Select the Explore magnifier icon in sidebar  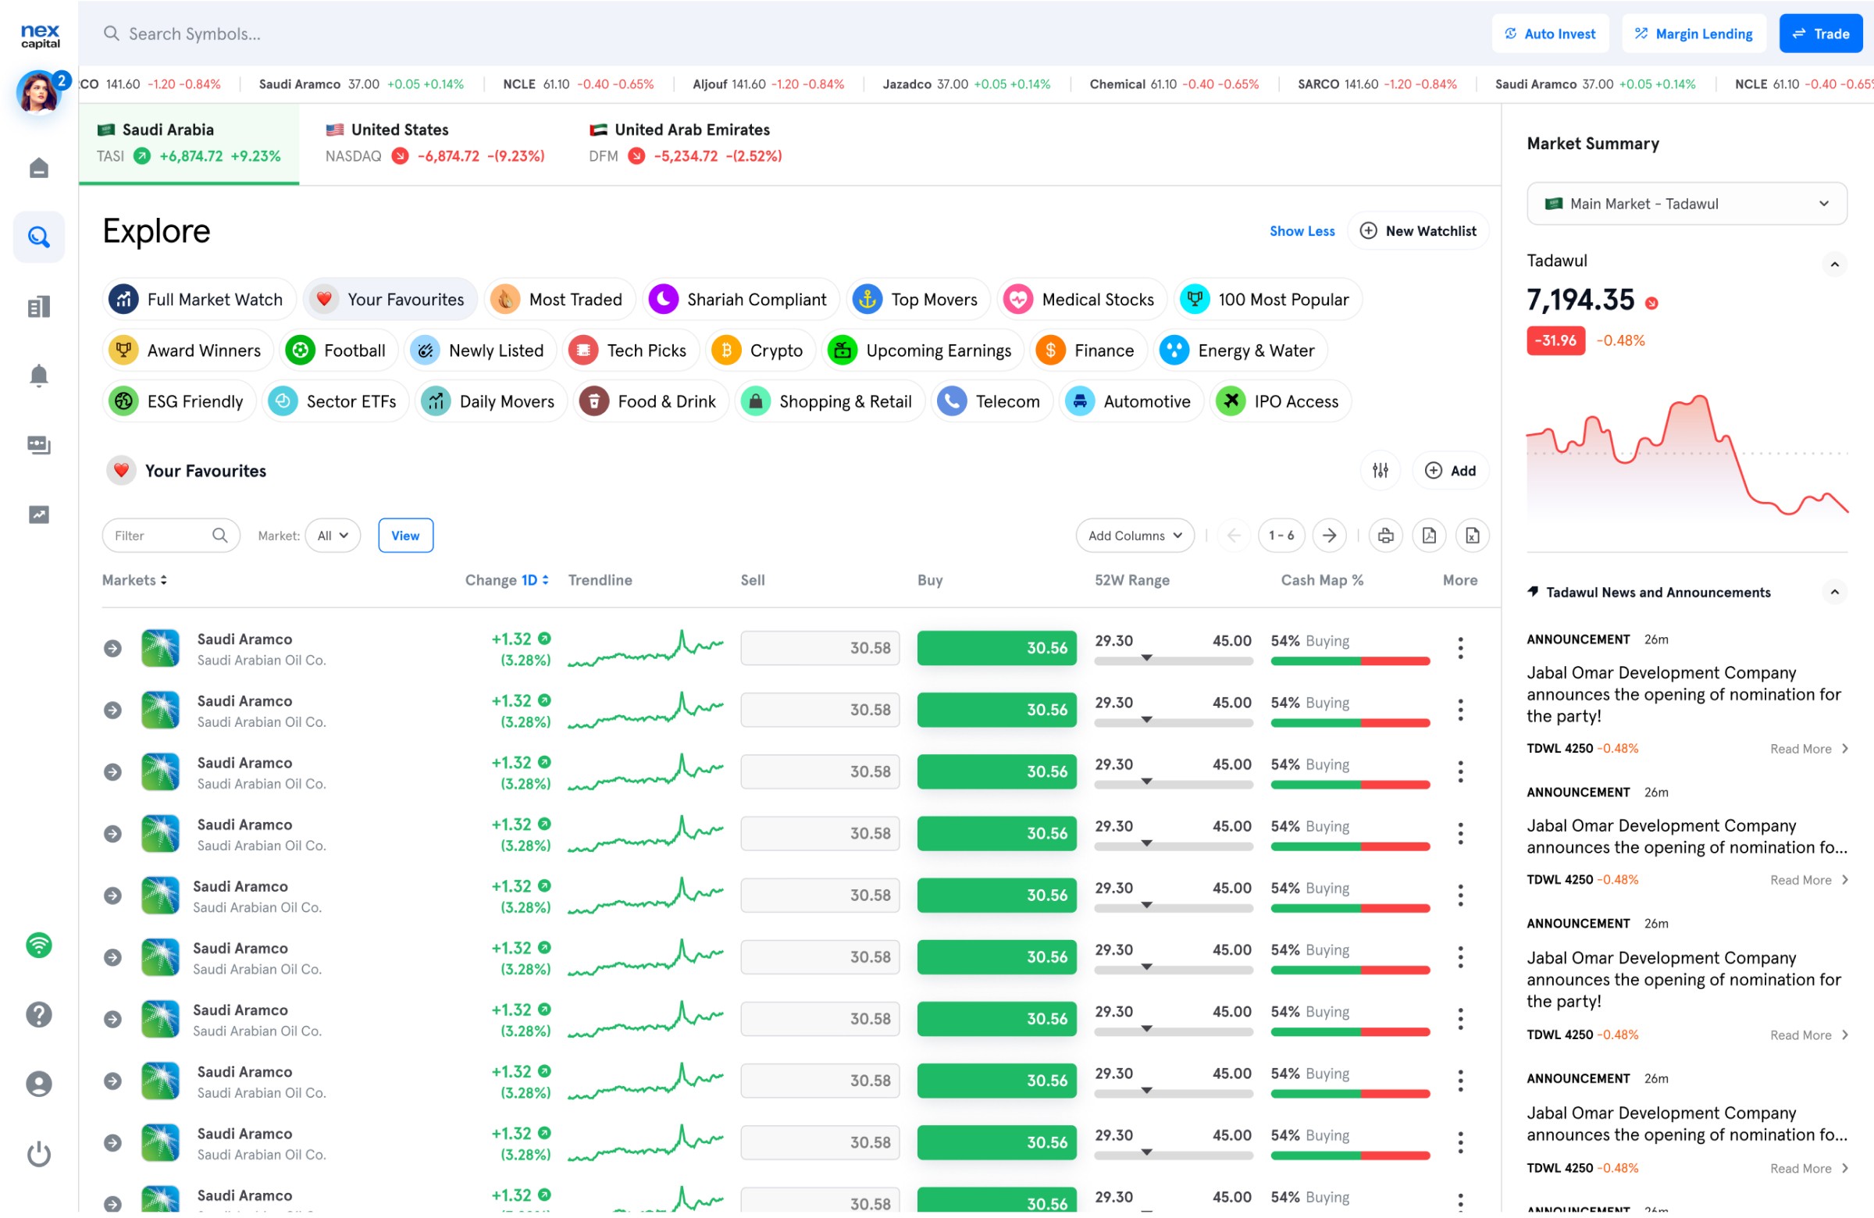click(38, 237)
